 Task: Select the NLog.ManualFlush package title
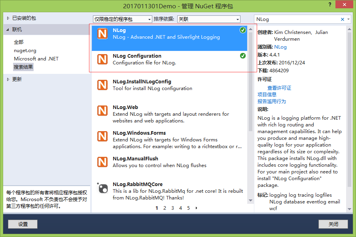pos(135,158)
